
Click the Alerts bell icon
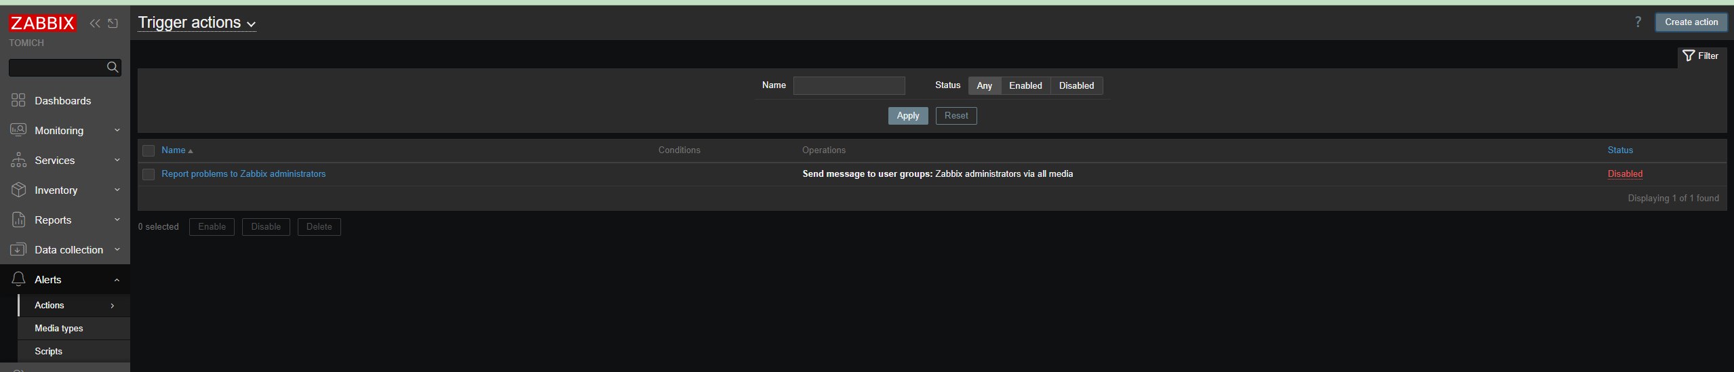click(18, 279)
